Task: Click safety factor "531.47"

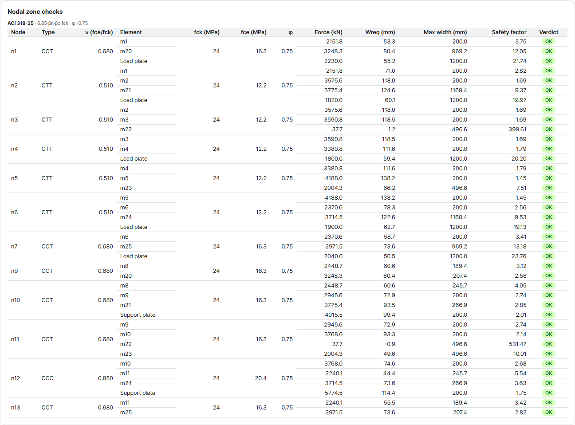Action: point(518,344)
